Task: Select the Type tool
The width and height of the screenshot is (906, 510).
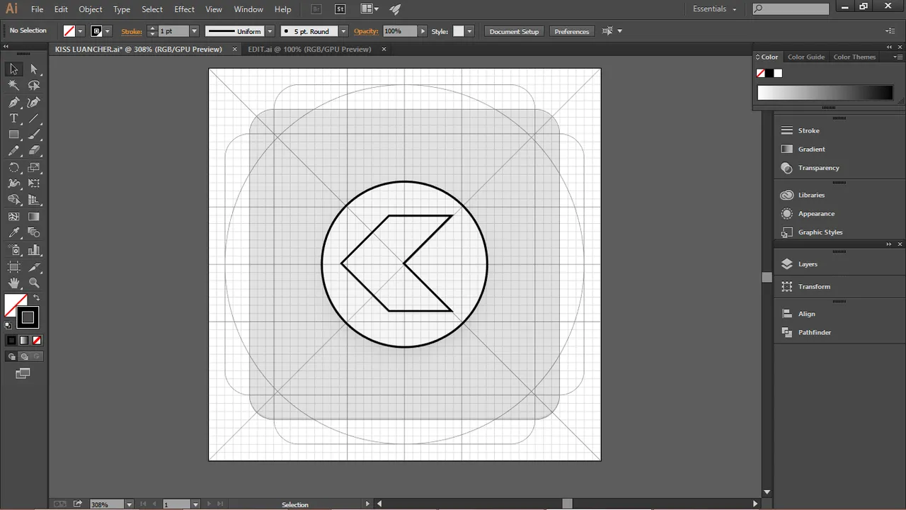Action: pos(13,118)
